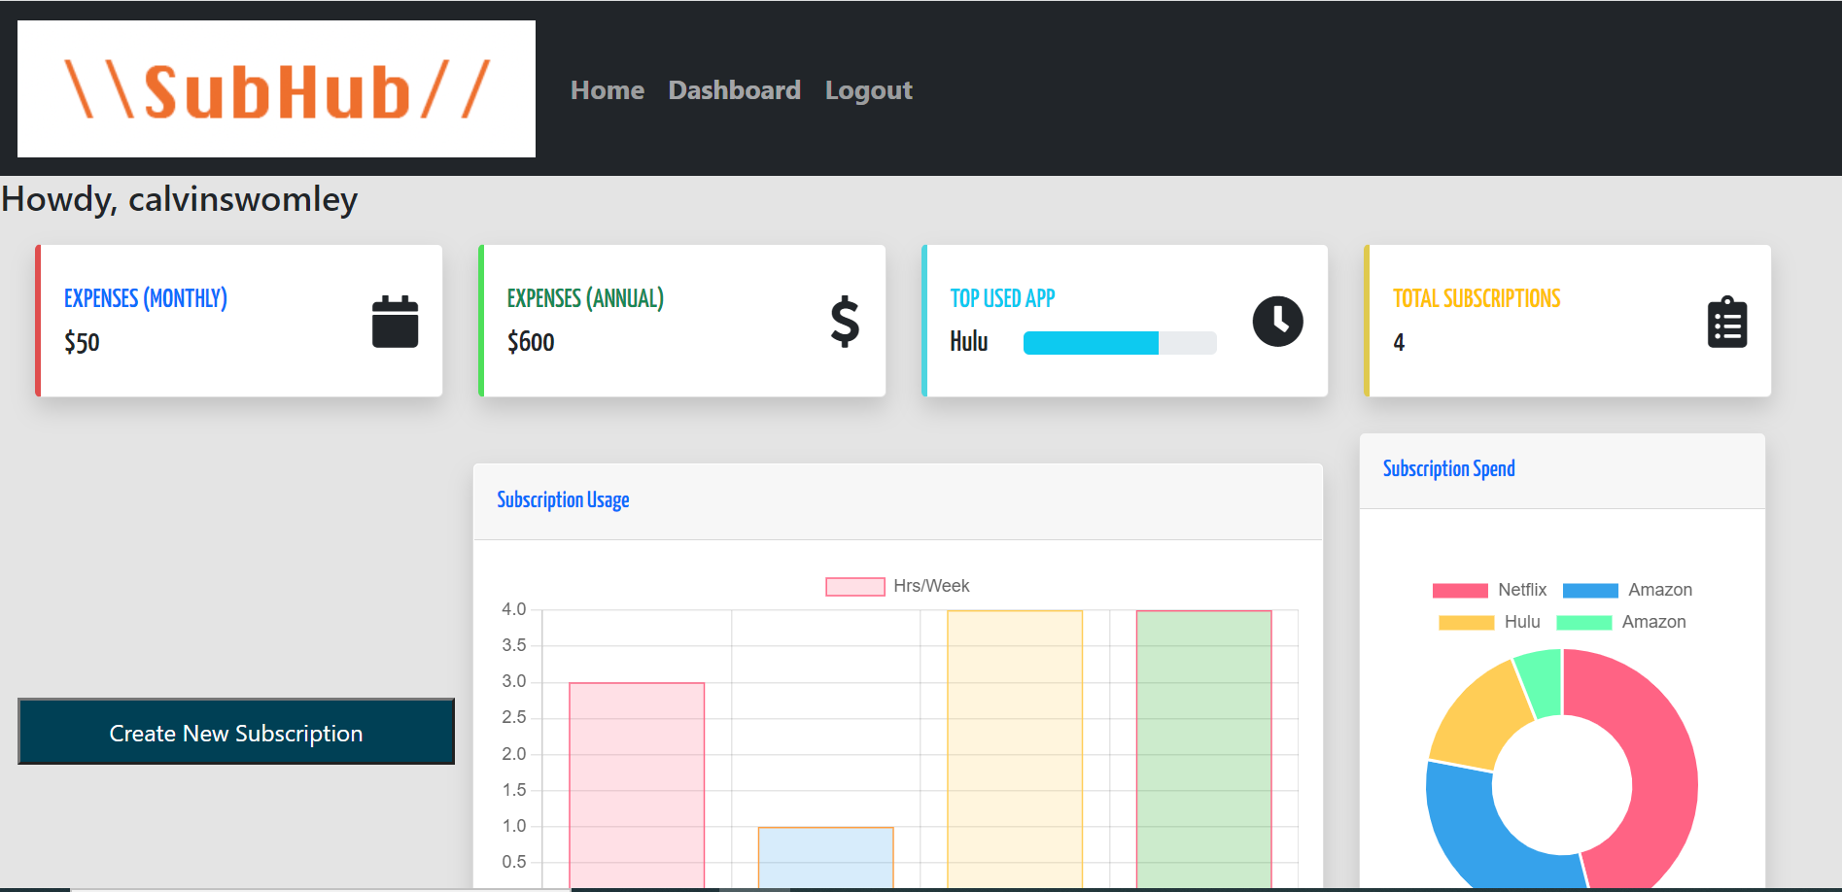Image resolution: width=1842 pixels, height=892 pixels.
Task: Click the dollar sign icon on Expenses Annual card
Action: coord(842,321)
